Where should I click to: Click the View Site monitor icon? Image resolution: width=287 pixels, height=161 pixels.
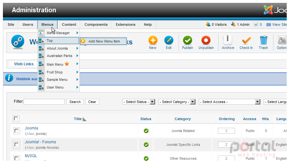(x=269, y=24)
